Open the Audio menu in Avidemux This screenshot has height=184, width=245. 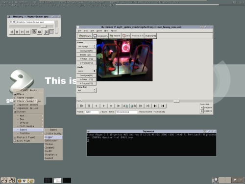click(99, 31)
